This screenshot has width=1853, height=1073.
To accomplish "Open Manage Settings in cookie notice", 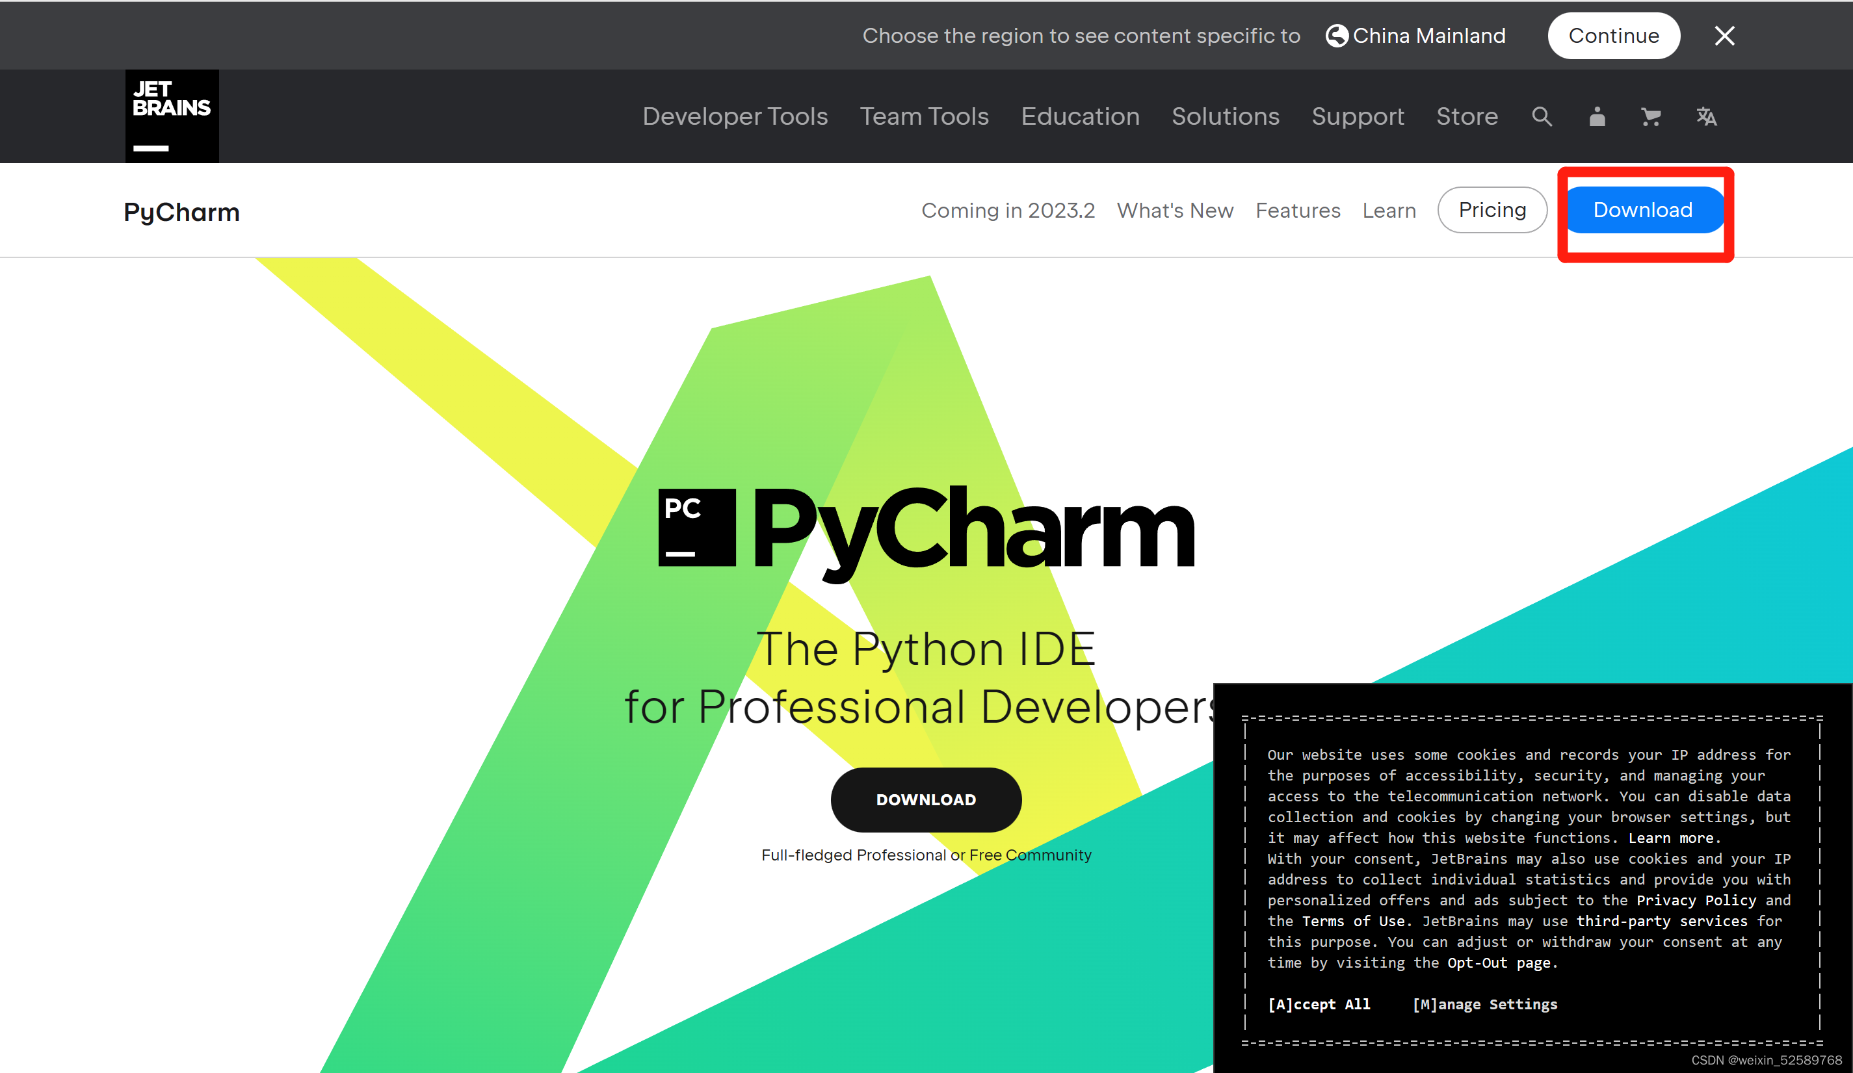I will coord(1484,1004).
